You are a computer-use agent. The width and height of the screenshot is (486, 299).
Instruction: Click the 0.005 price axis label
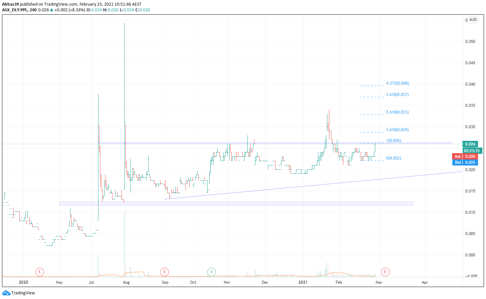tap(470, 234)
